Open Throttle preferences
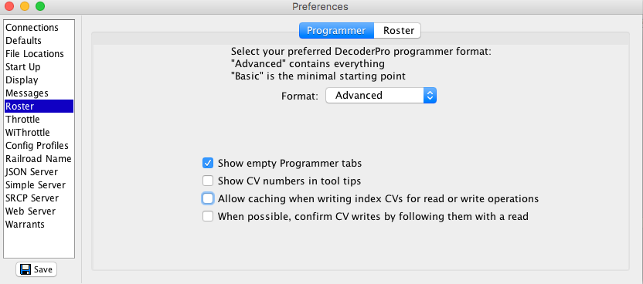The image size is (643, 284). coord(39,119)
